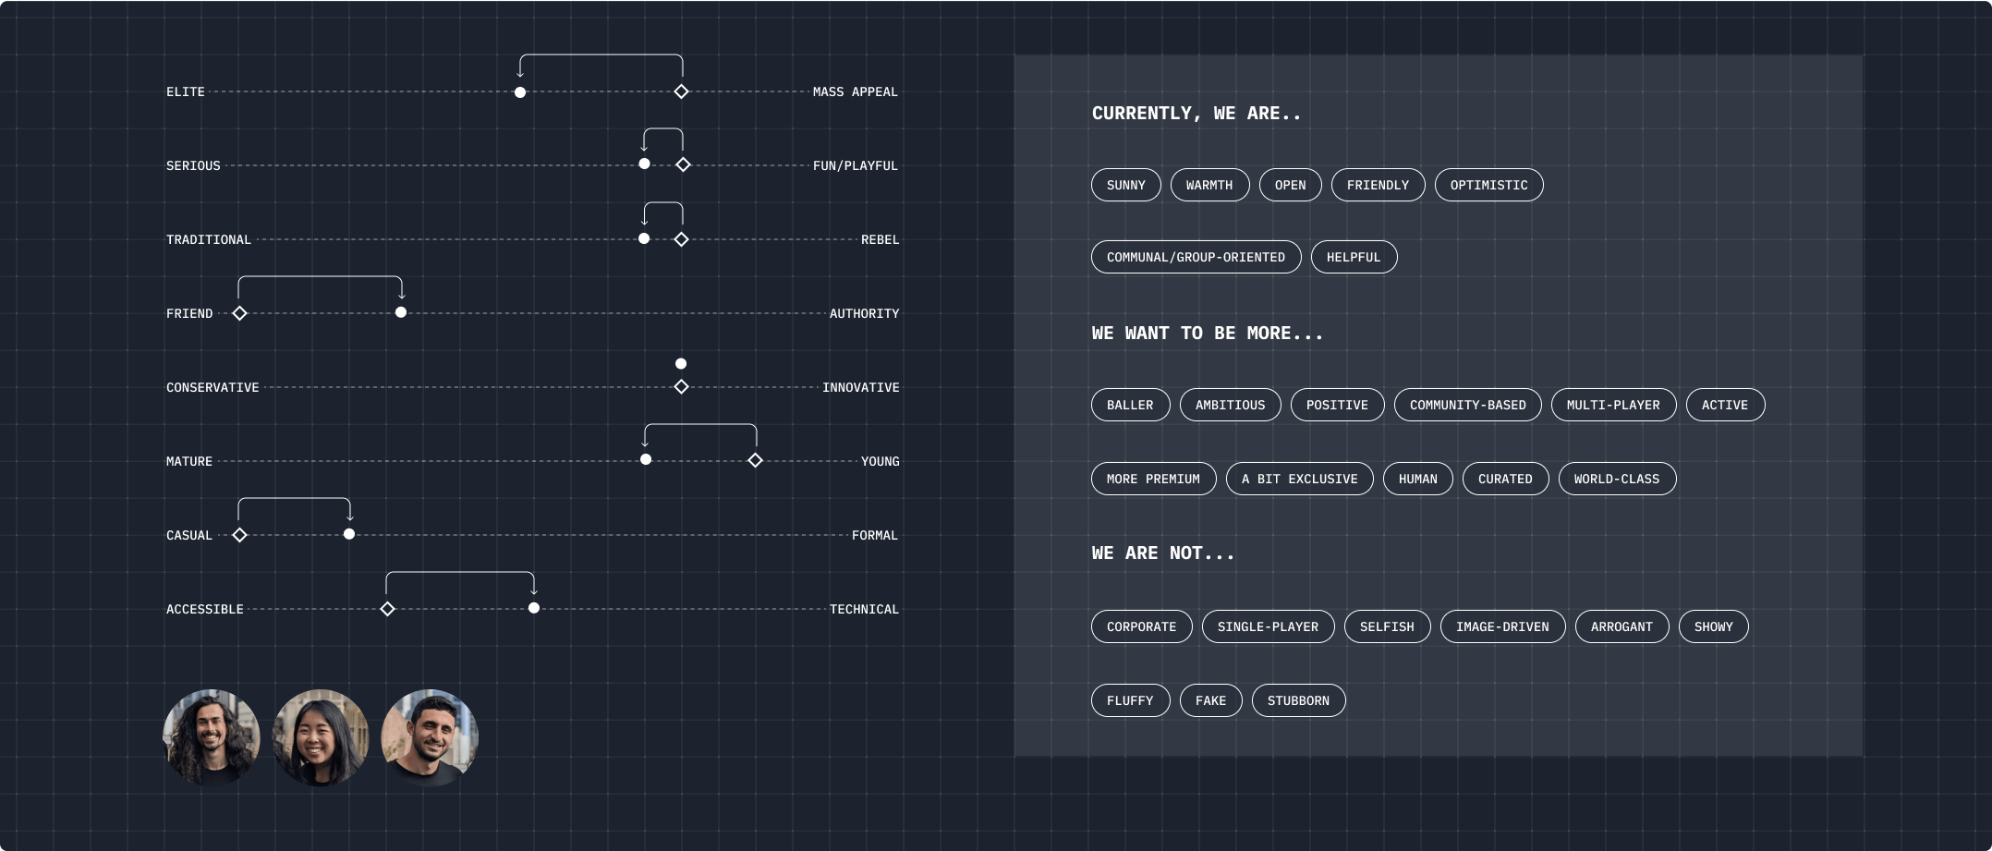Click the A BIT EXCLUSIVE tag
Viewport: 1992px width, 851px height.
1299,479
